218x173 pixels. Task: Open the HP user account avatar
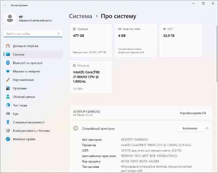pyautogui.click(x=10, y=18)
